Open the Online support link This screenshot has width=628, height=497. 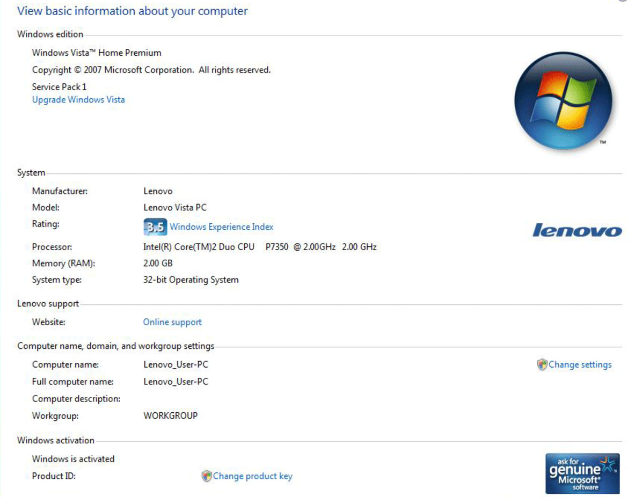(x=172, y=322)
